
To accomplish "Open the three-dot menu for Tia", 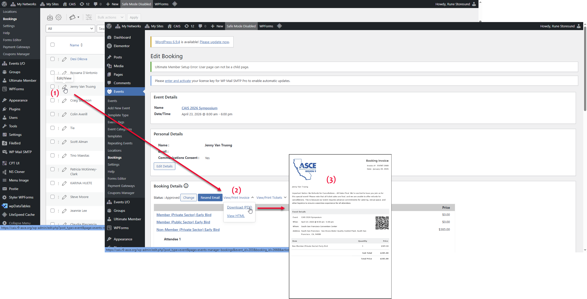I will (x=59, y=128).
